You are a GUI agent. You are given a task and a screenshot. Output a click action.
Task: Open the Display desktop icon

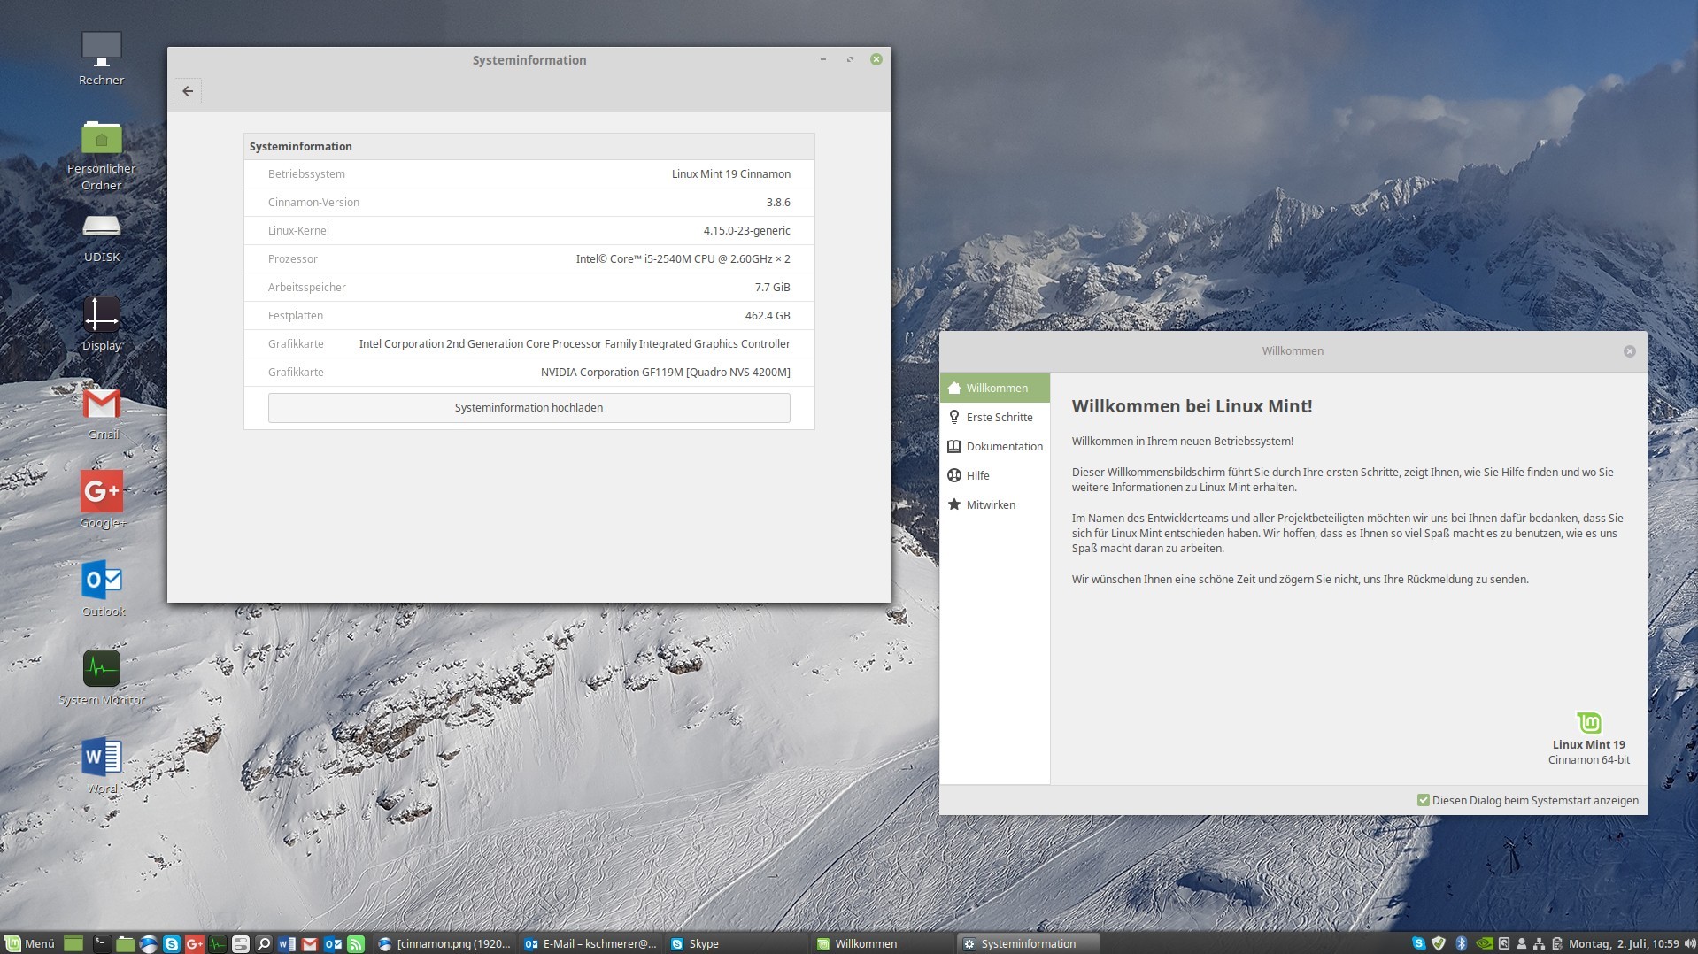[101, 324]
